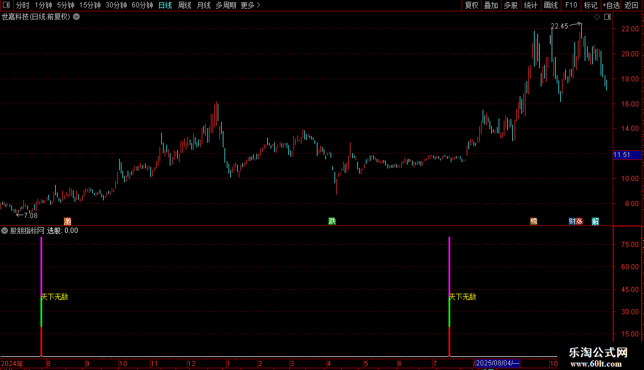The image size is (644, 370).
Task: Click the diamond icon above price chart
Action: click(x=597, y=17)
